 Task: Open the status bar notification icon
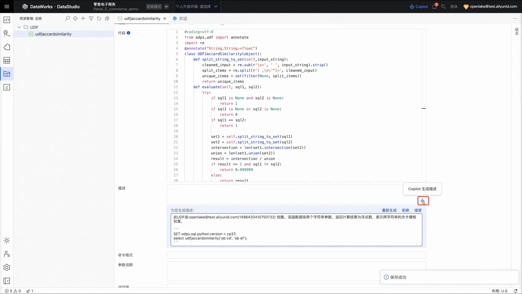[x=515, y=291]
